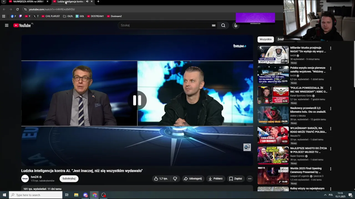The height and width of the screenshot is (199, 355).
Task: Open the Windows Start menu
Action: tap(4, 195)
